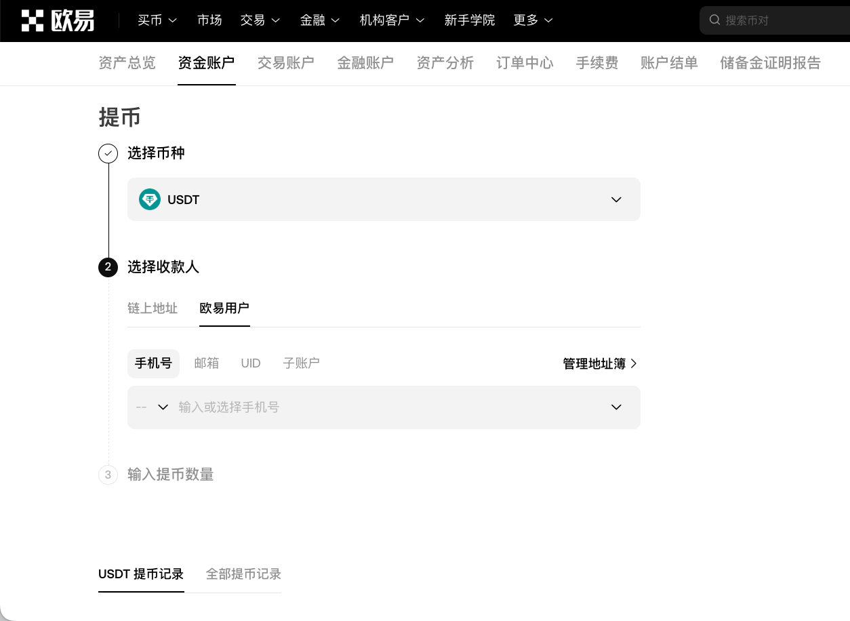Switch to 全部提币记录 records tab
This screenshot has width=850, height=621.
(x=243, y=574)
